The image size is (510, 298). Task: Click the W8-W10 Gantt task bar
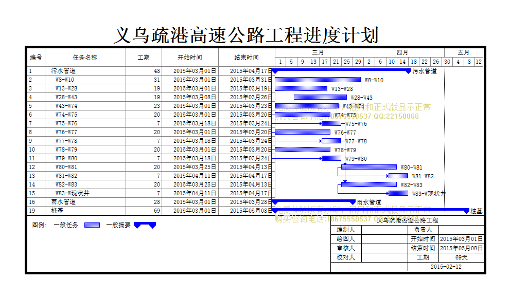pyautogui.click(x=318, y=80)
